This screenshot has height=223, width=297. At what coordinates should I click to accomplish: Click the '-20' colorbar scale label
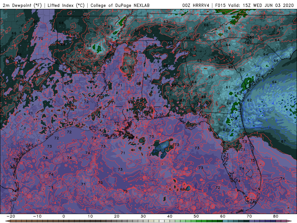(11, 216)
